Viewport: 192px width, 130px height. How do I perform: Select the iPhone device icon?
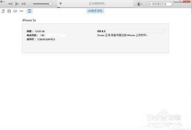point(30,11)
